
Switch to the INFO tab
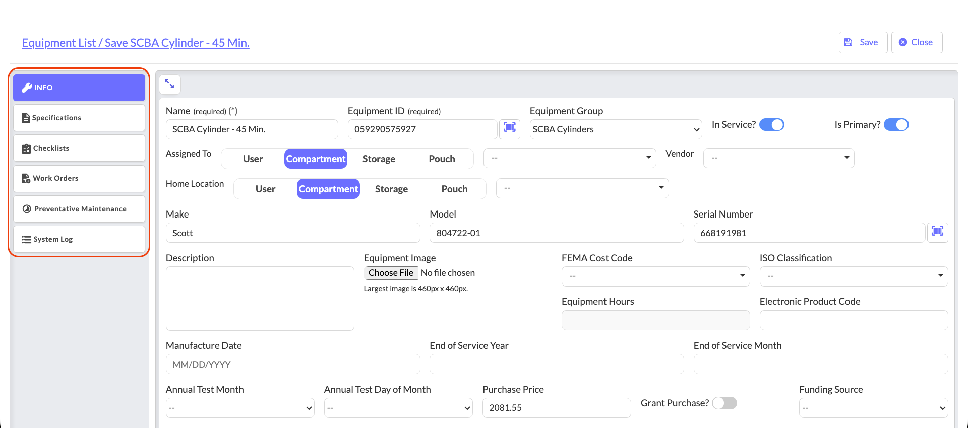click(79, 88)
